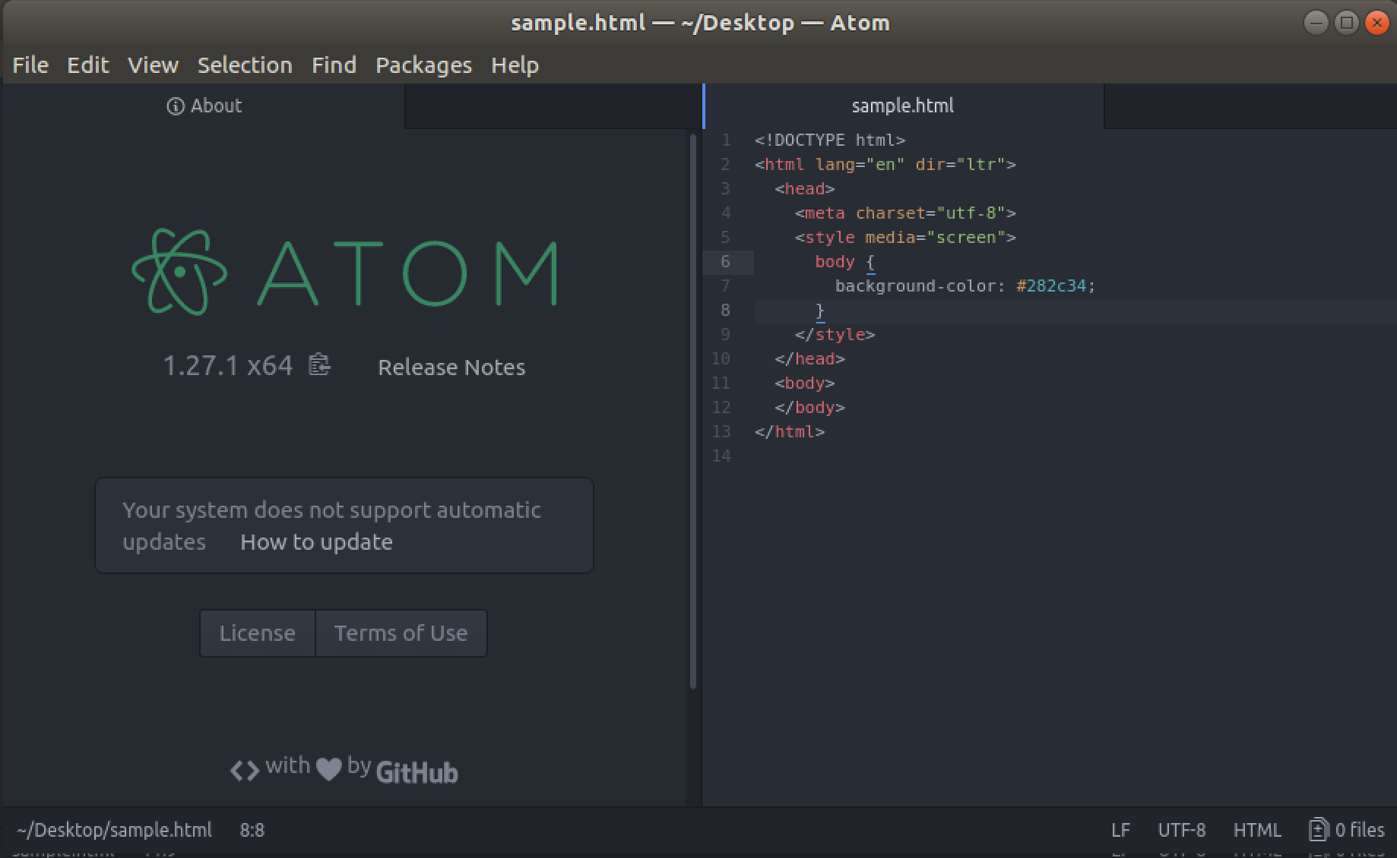
Task: Click the green Atom logo
Action: (181, 270)
